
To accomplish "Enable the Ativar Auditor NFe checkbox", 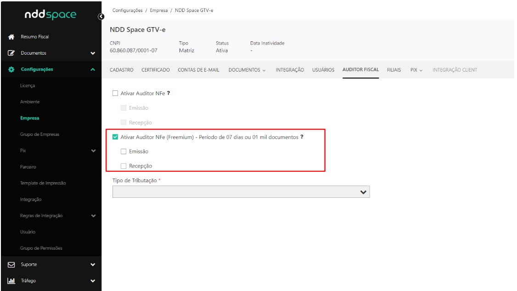I will click(115, 93).
